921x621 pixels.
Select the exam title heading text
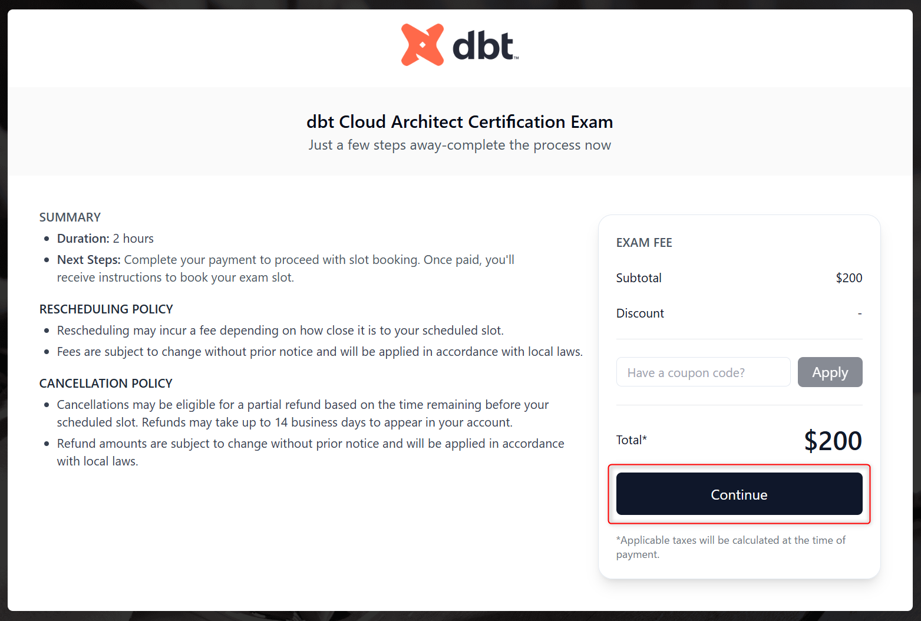click(x=460, y=121)
